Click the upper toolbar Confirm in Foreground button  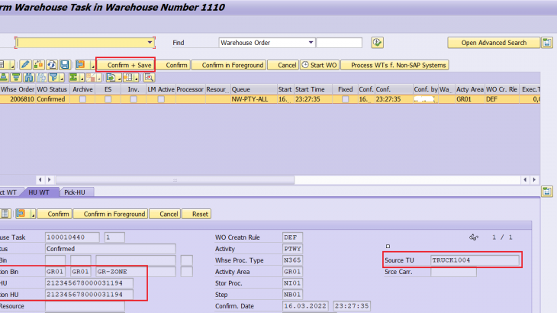(229, 65)
